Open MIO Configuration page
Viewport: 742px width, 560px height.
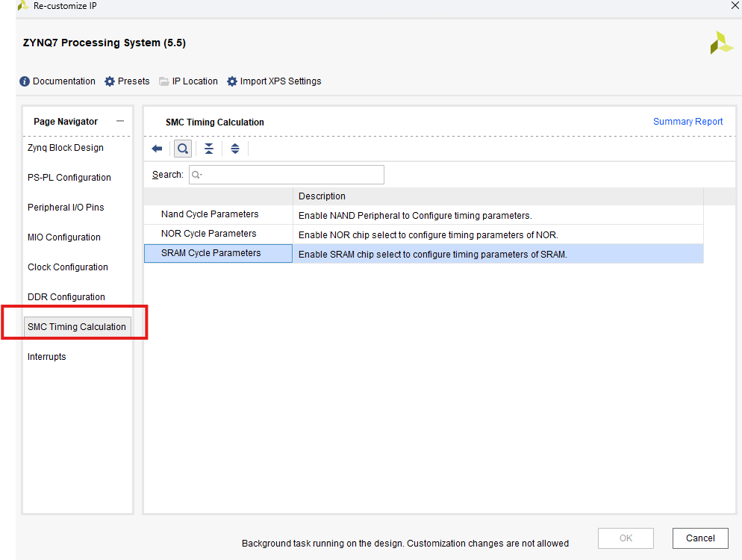pos(64,237)
